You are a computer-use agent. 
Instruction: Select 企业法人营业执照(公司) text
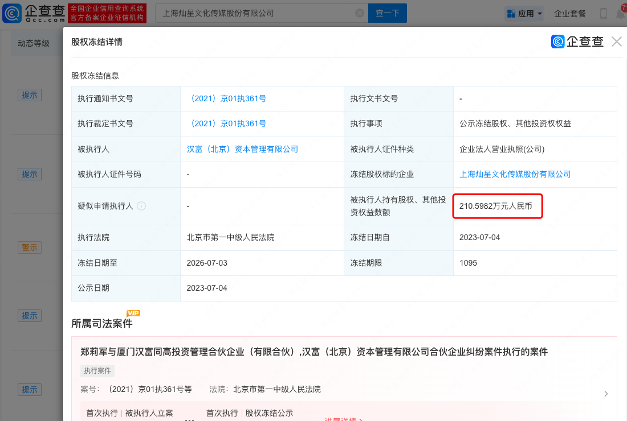[x=502, y=149]
